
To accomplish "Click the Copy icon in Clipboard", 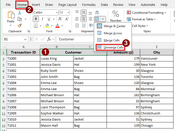I will click(20, 19).
